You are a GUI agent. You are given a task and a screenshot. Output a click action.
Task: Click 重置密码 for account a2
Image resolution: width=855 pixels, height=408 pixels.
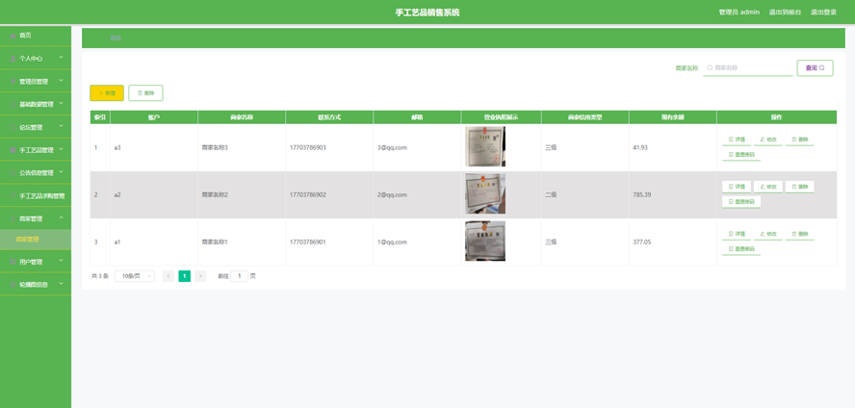(x=741, y=202)
